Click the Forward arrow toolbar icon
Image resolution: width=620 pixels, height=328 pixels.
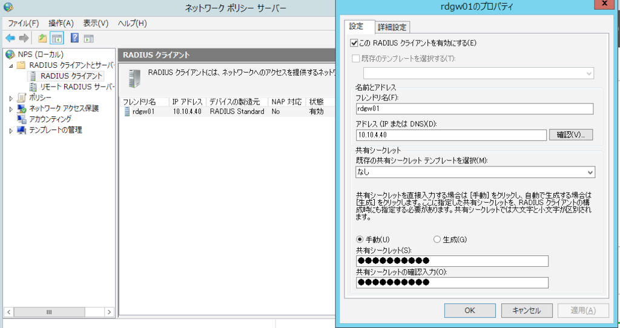click(24, 38)
